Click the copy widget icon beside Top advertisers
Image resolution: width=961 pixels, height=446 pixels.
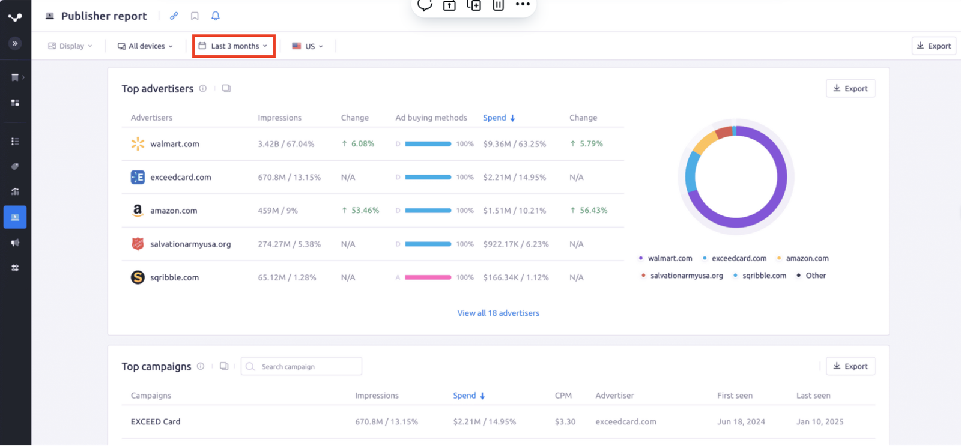coord(226,89)
